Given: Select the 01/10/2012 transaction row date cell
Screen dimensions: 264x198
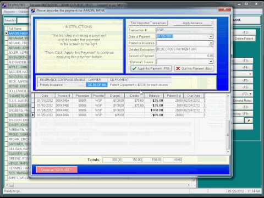Looking at the screenshot, I should (45, 106).
